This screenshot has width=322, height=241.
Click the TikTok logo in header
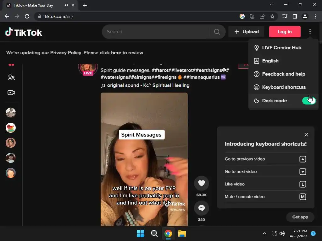[23, 32]
